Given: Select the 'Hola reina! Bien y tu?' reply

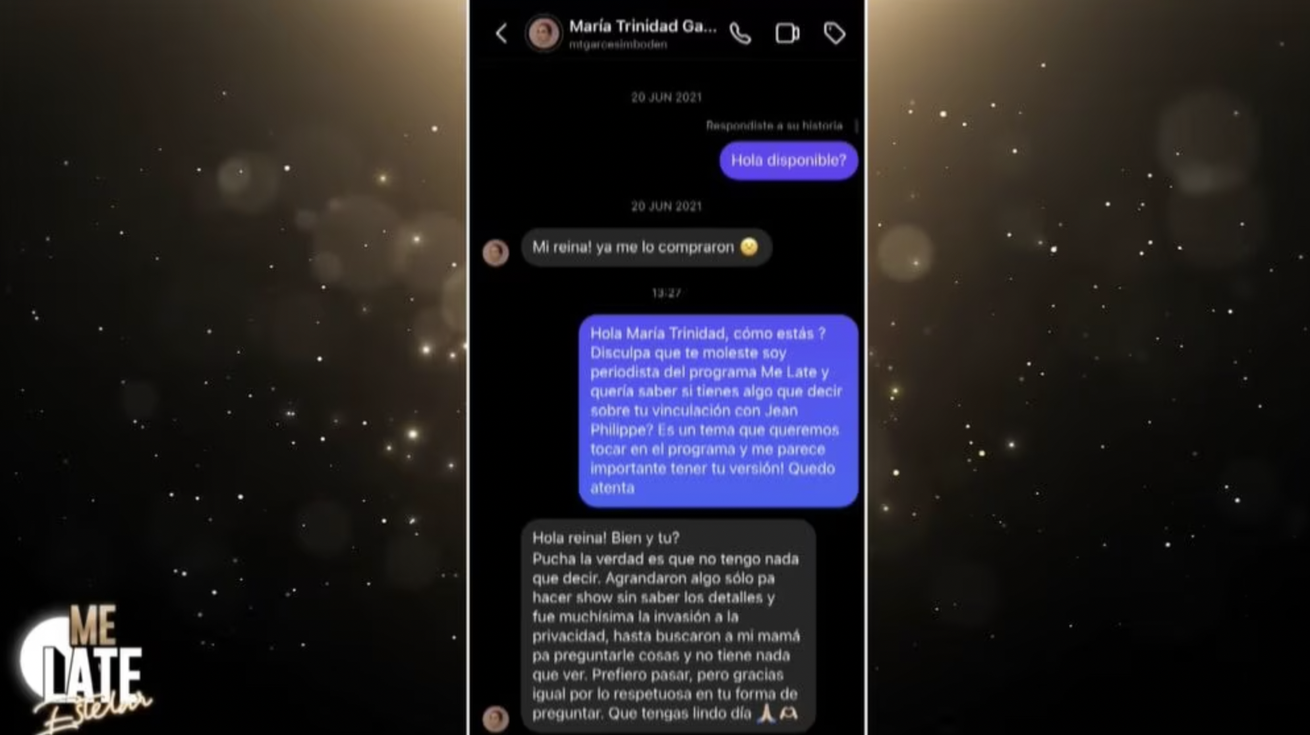Looking at the screenshot, I should [668, 626].
